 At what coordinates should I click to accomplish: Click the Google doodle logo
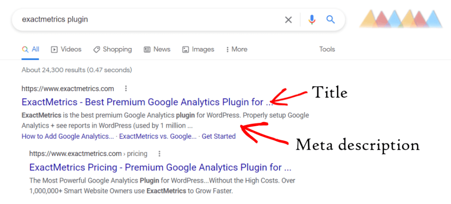(x=401, y=18)
